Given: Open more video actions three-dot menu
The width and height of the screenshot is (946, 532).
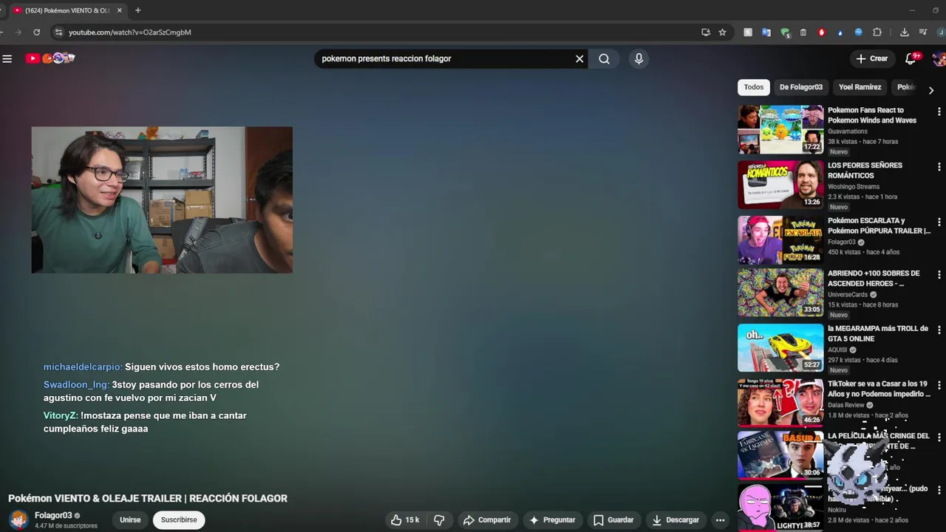Looking at the screenshot, I should 721,520.
